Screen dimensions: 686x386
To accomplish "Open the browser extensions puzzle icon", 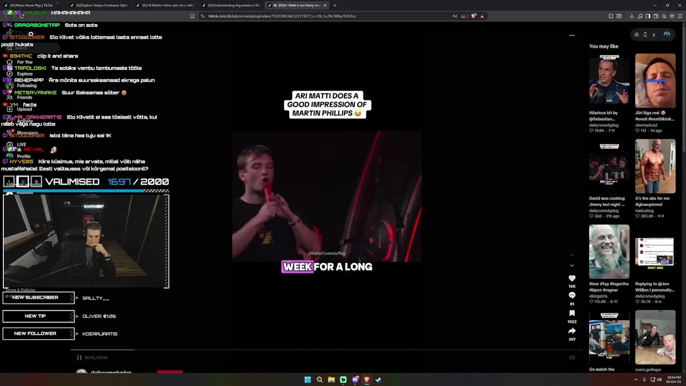I will (611, 16).
